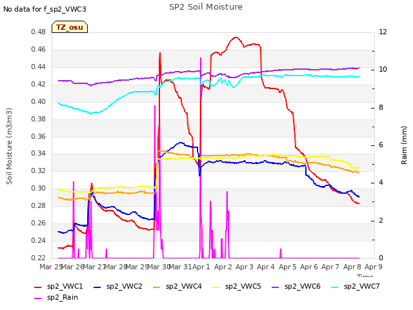Select the sp2_VWC7 legend label

pyautogui.click(x=361, y=287)
